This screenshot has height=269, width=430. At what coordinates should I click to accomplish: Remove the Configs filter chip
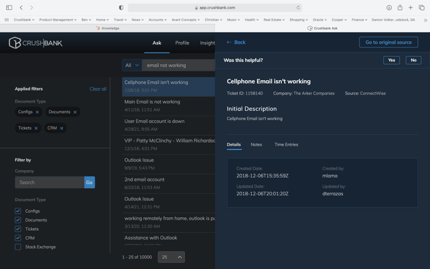[x=37, y=112]
